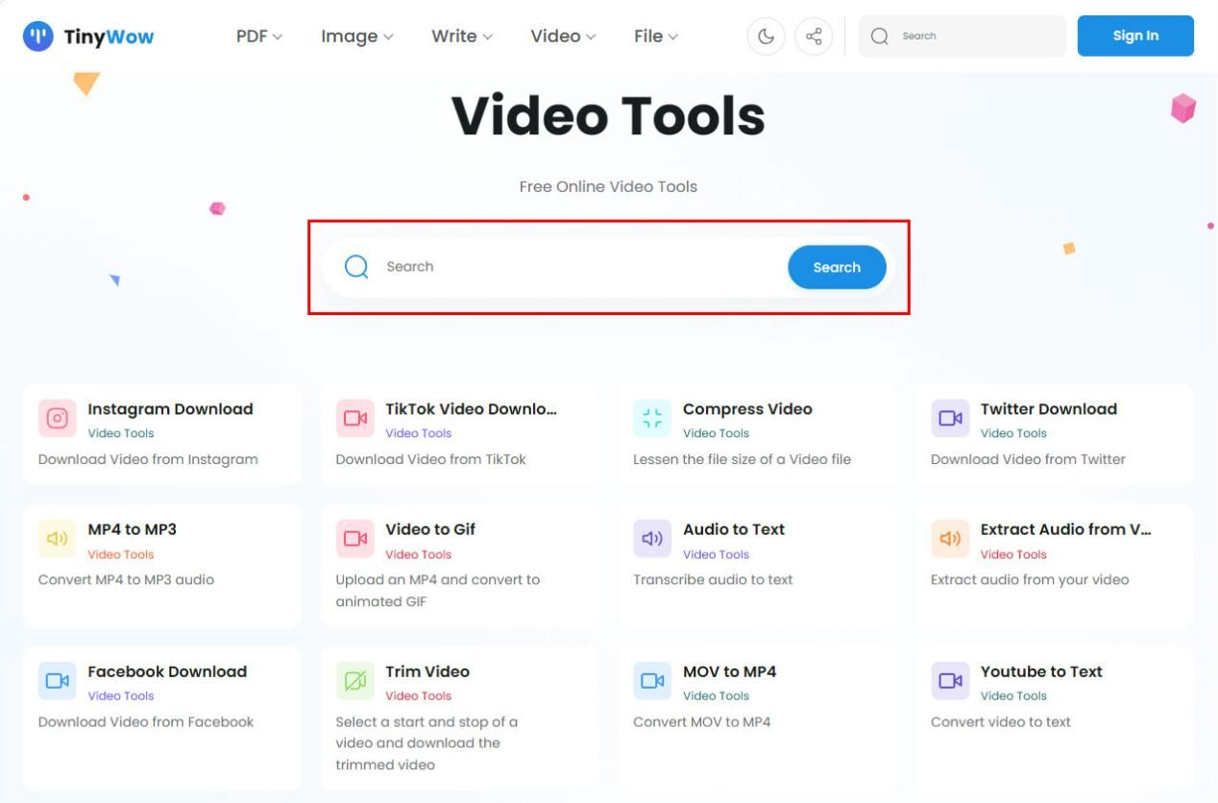The width and height of the screenshot is (1218, 803).
Task: Click 'Extract audio from your video' text
Action: [x=1030, y=580]
